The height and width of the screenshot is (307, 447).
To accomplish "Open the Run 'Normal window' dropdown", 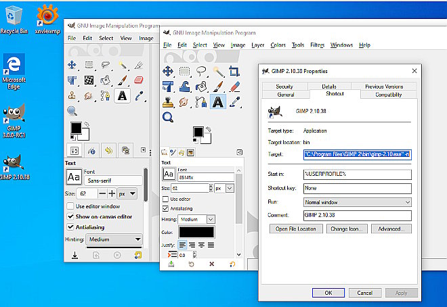I will tap(357, 202).
